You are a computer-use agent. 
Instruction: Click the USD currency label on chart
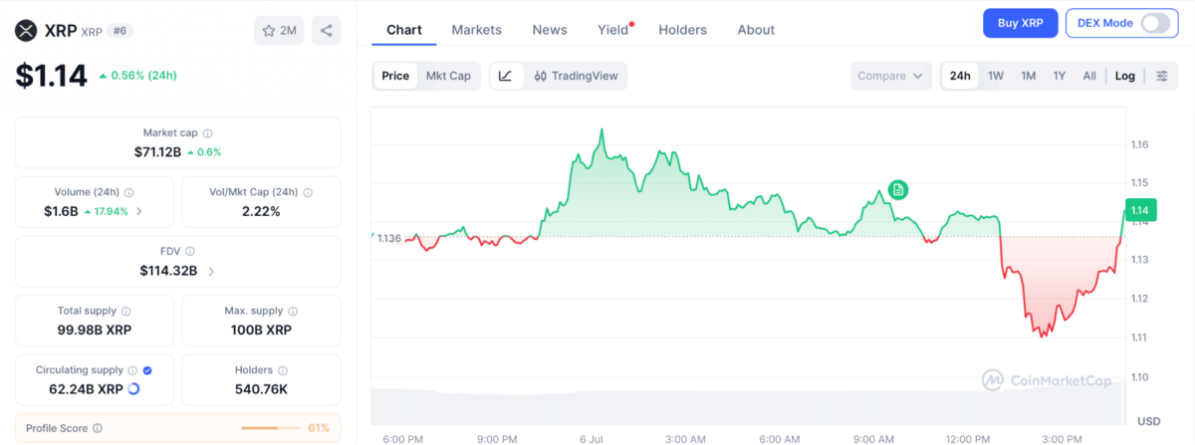click(x=1148, y=420)
